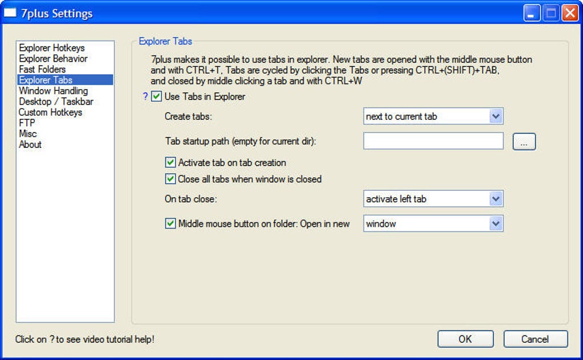Close the 7plus Settings window
The width and height of the screenshot is (583, 360).
point(570,13)
